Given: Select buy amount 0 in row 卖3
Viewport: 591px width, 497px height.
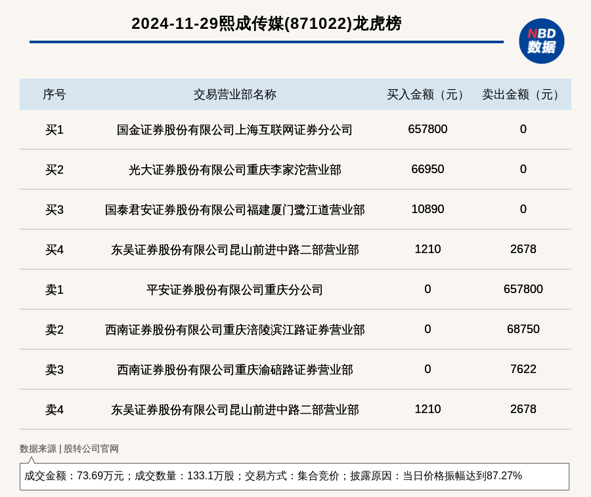Looking at the screenshot, I should (427, 369).
